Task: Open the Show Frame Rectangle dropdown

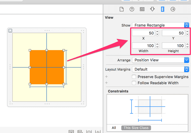Action: click(x=160, y=25)
